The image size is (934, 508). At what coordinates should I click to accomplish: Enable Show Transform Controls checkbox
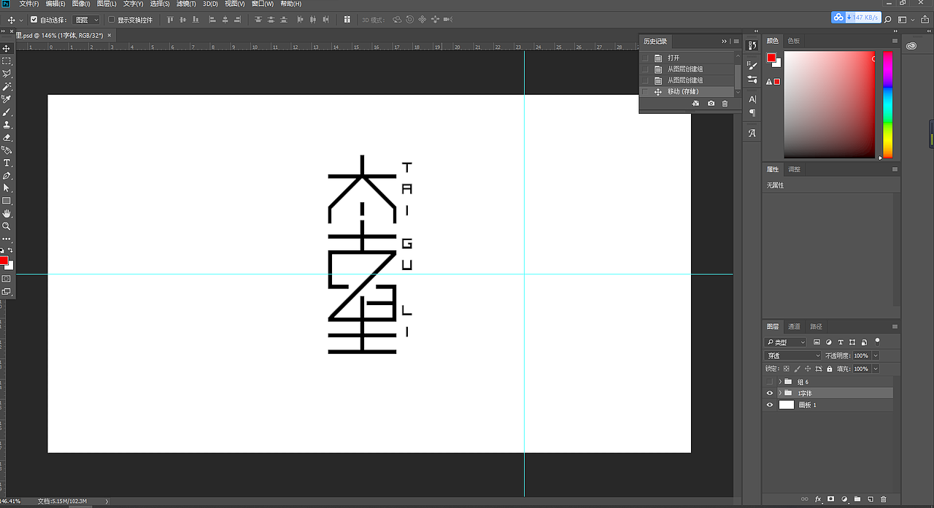pos(112,20)
